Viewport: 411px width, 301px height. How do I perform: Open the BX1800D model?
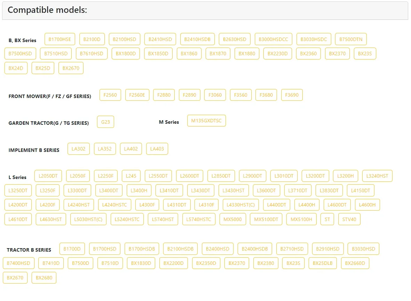tap(126, 54)
